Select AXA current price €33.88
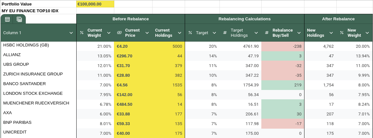This screenshot has width=373, height=138. 133,114
